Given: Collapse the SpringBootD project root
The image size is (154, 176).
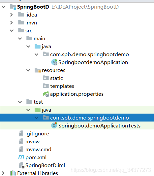Looking at the screenshot, I should (x=4, y=7).
